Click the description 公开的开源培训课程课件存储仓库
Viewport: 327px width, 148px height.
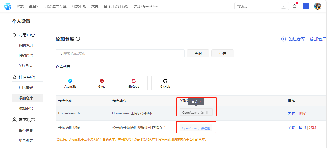coord(139,128)
